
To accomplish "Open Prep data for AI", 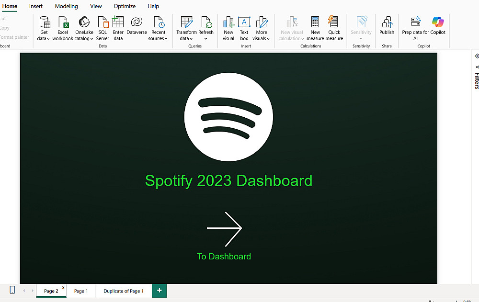I will click(415, 28).
